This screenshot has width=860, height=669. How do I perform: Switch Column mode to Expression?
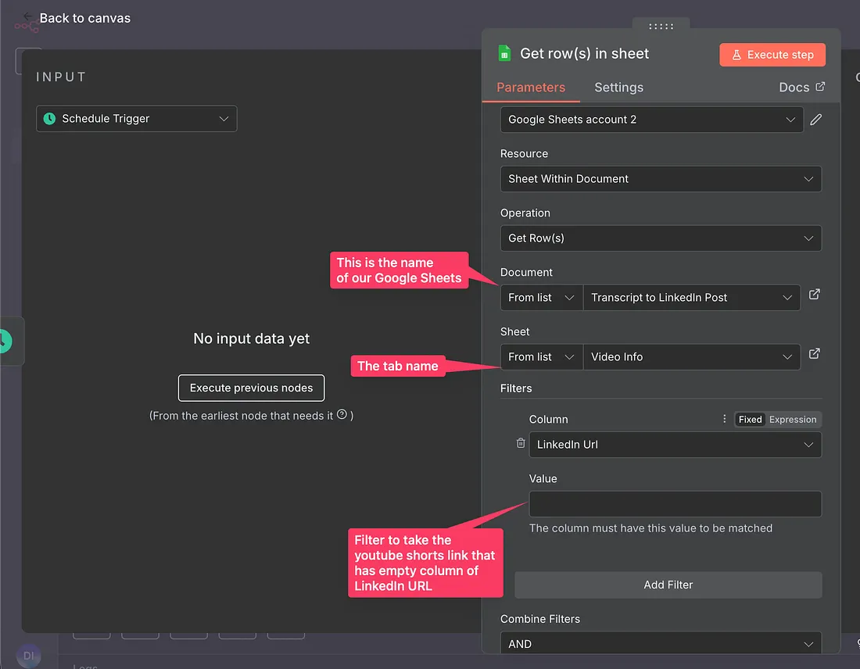[793, 420]
